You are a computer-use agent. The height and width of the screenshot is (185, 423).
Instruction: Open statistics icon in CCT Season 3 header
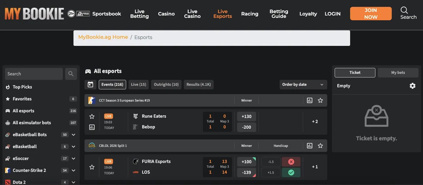click(x=310, y=100)
